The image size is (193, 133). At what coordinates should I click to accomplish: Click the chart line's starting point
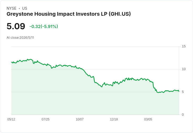tap(12, 62)
